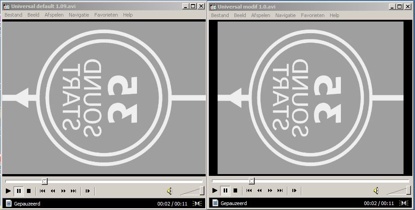Click Gepauzeerd status text in Universal default window

(27, 204)
